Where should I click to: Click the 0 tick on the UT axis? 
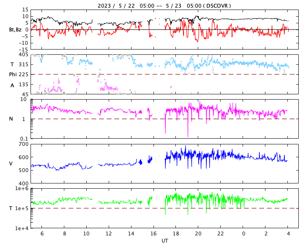click(243, 234)
